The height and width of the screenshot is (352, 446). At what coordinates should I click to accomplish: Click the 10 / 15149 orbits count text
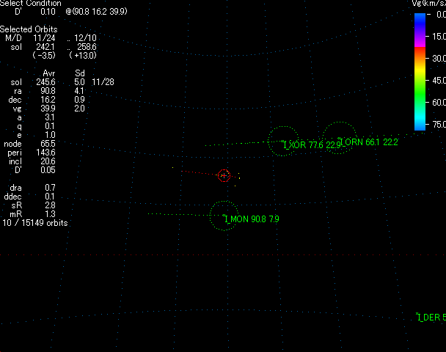[35, 222]
